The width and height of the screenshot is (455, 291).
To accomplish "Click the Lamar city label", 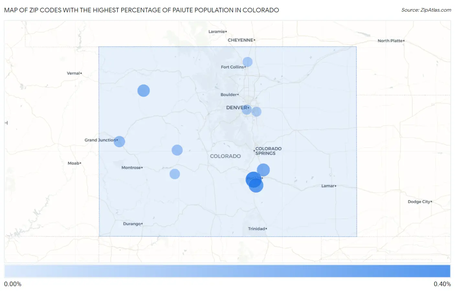I will [328, 186].
